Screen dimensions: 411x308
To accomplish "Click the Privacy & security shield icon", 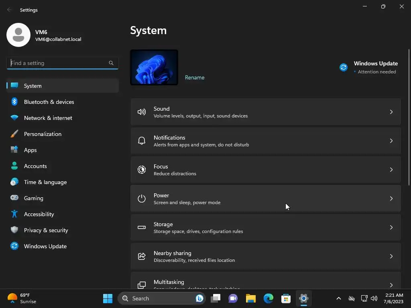I will [x=14, y=230].
